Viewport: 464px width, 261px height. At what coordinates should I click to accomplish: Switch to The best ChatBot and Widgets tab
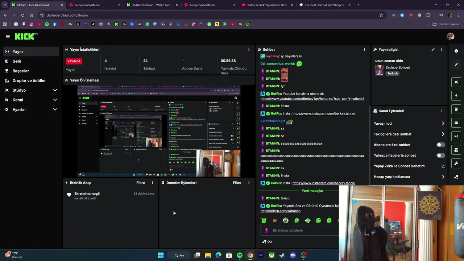click(325, 5)
